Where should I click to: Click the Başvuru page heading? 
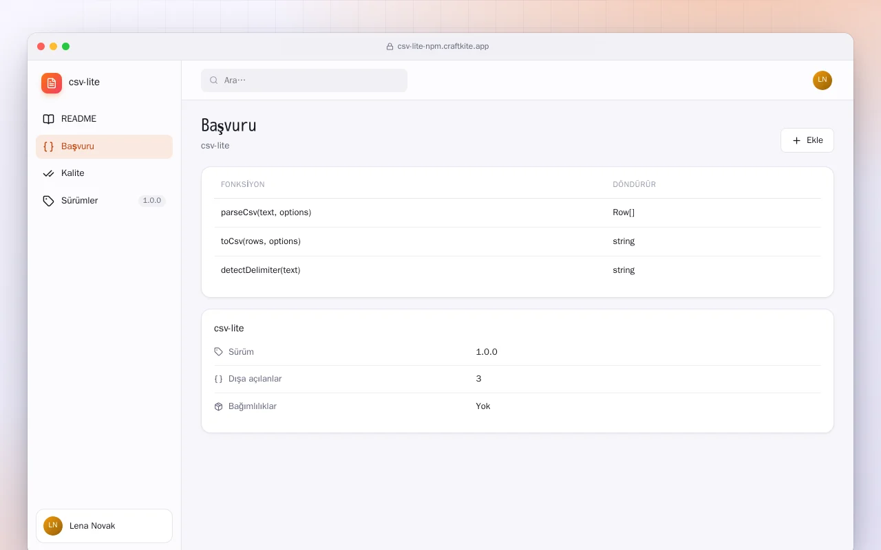pyautogui.click(x=229, y=126)
